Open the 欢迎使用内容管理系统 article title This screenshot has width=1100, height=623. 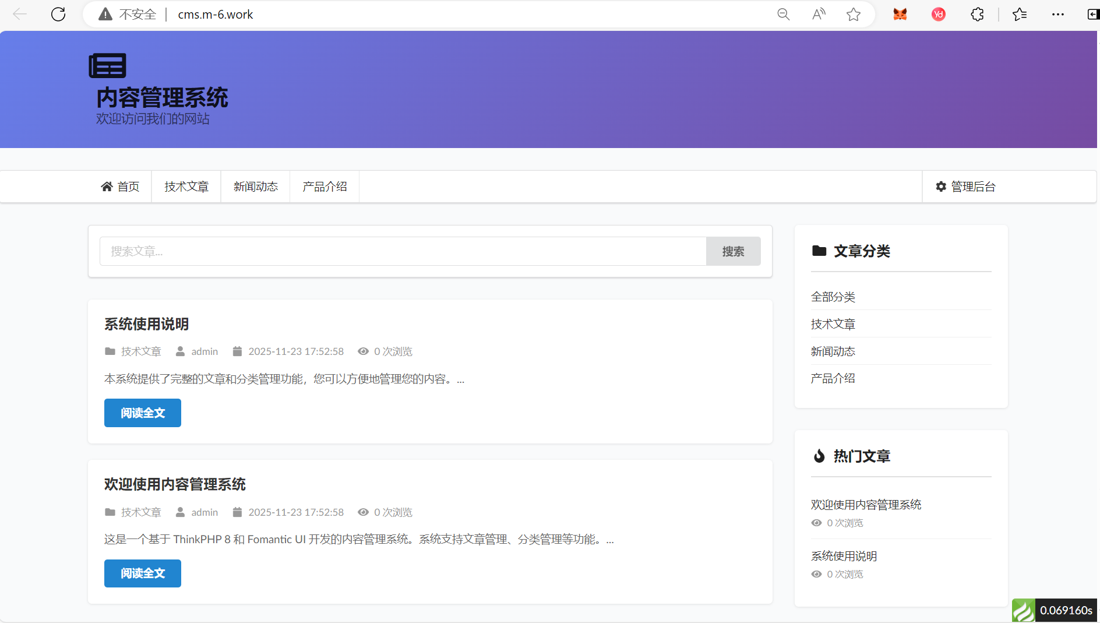175,484
